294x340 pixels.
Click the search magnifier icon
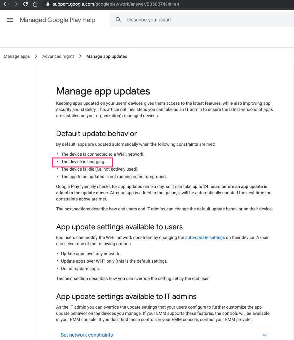tap(118, 20)
